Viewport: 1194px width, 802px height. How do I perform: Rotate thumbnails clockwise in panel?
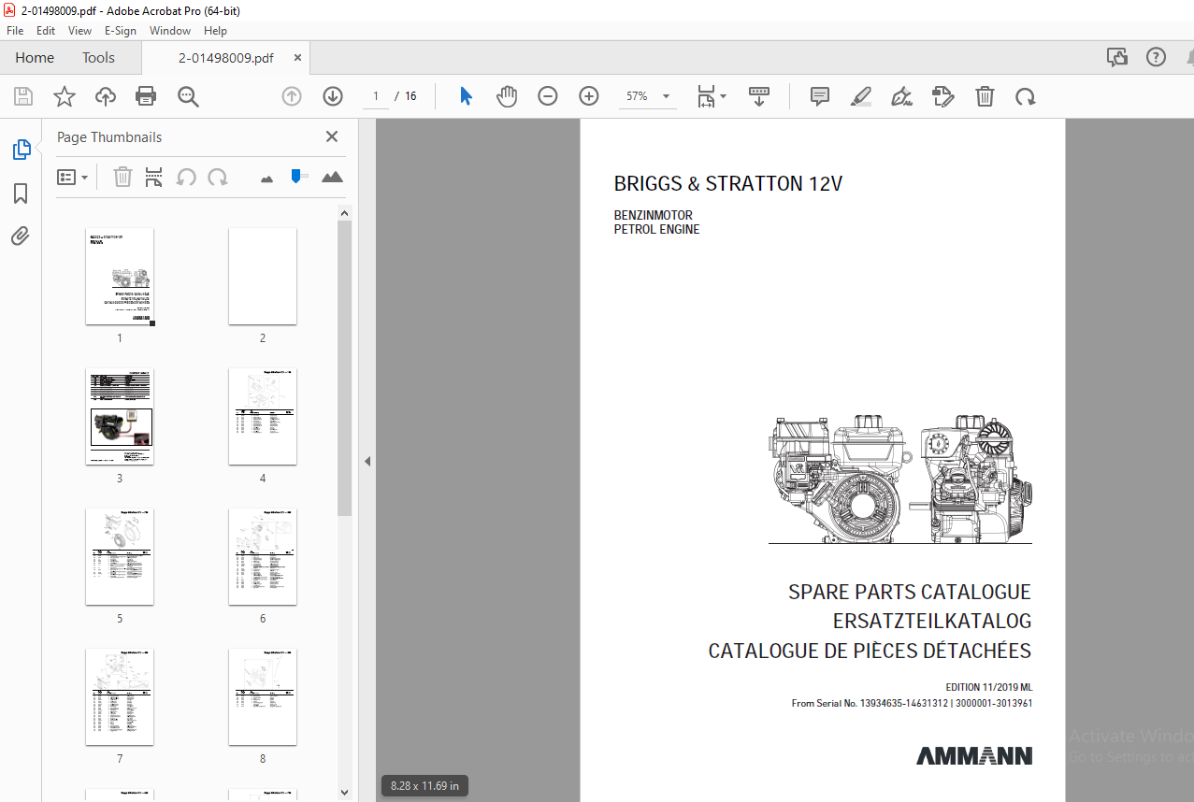218,177
